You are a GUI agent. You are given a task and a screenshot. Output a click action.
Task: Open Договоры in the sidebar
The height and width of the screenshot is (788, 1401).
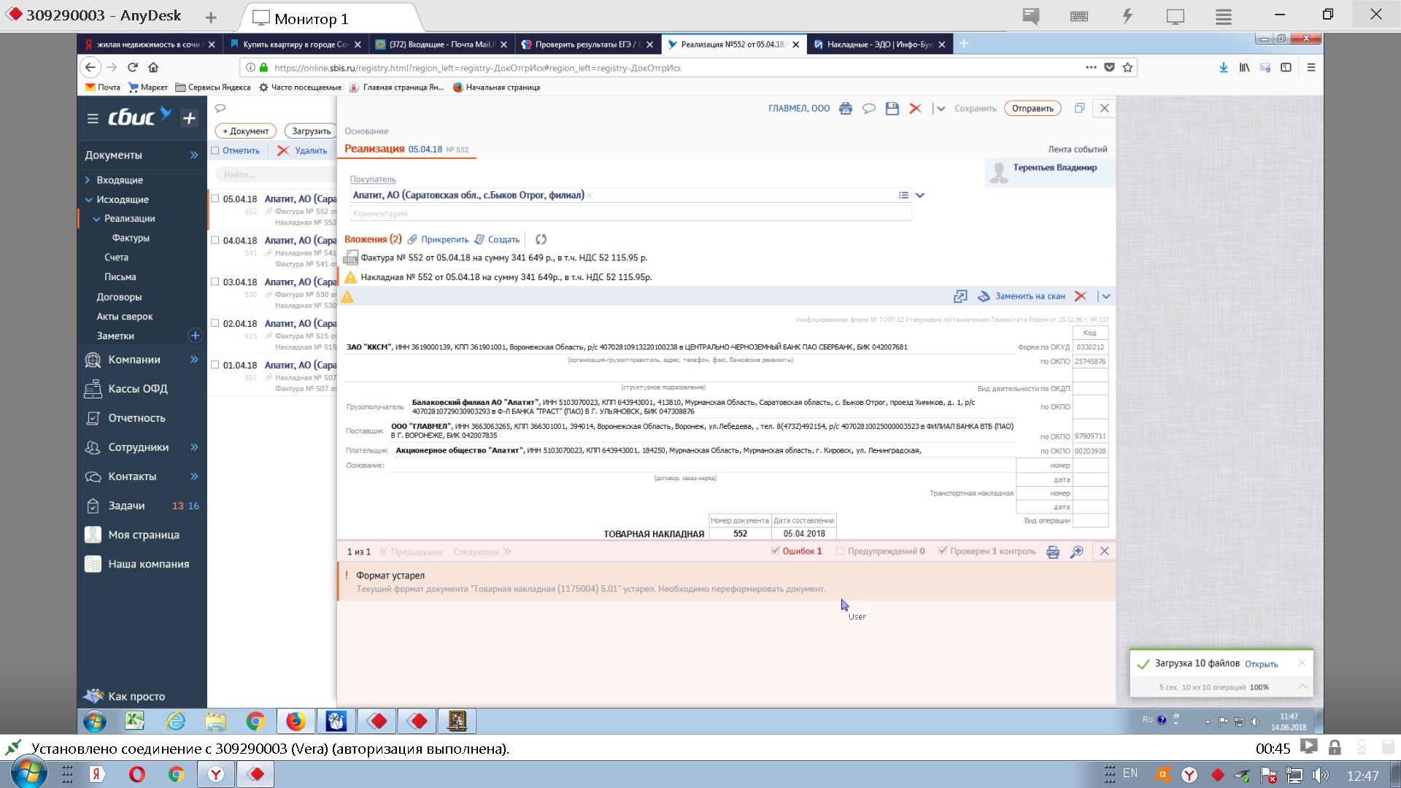[119, 297]
